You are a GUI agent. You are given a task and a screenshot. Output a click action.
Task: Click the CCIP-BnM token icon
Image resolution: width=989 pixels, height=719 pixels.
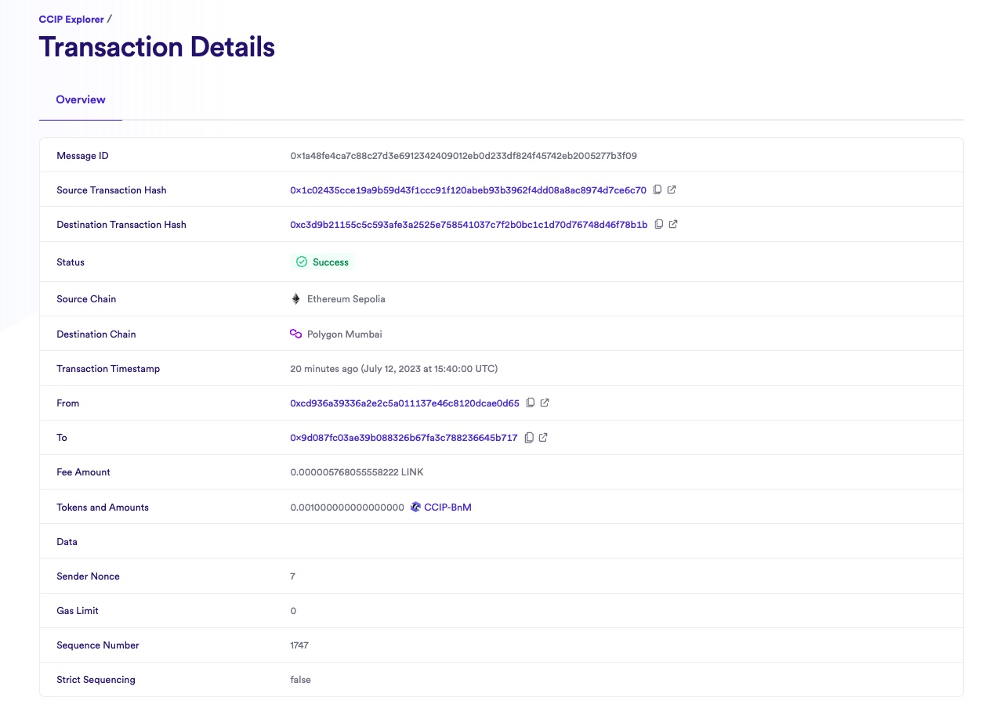416,507
